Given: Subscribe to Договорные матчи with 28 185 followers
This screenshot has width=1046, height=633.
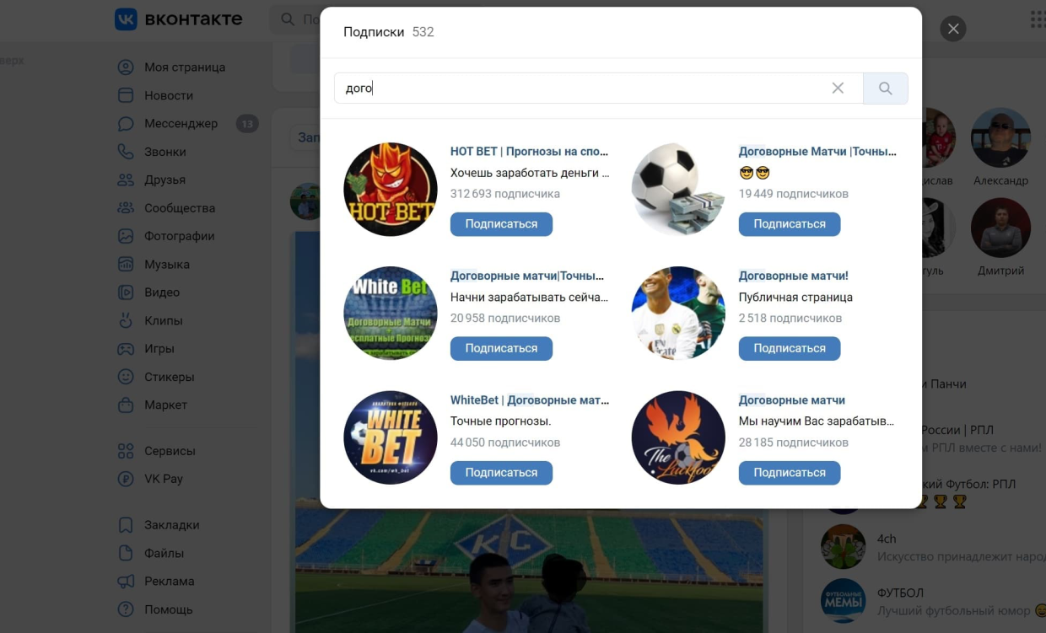Looking at the screenshot, I should point(789,473).
